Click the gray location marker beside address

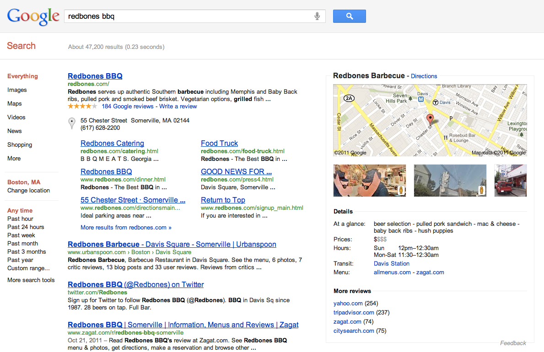72,123
